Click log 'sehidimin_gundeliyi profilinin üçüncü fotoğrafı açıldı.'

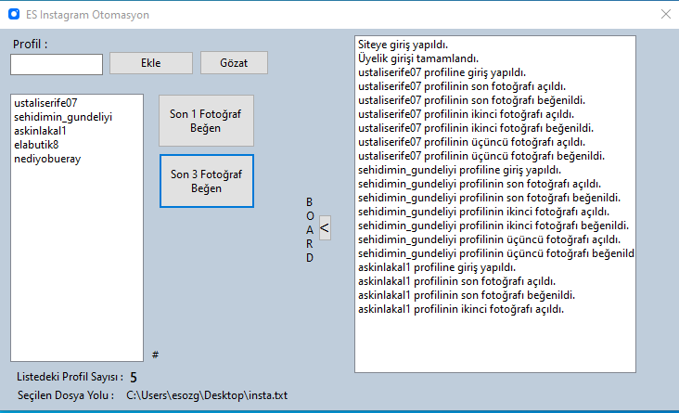[x=490, y=239]
